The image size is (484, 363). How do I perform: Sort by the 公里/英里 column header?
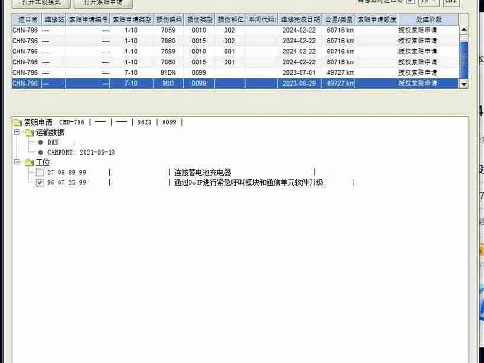338,19
